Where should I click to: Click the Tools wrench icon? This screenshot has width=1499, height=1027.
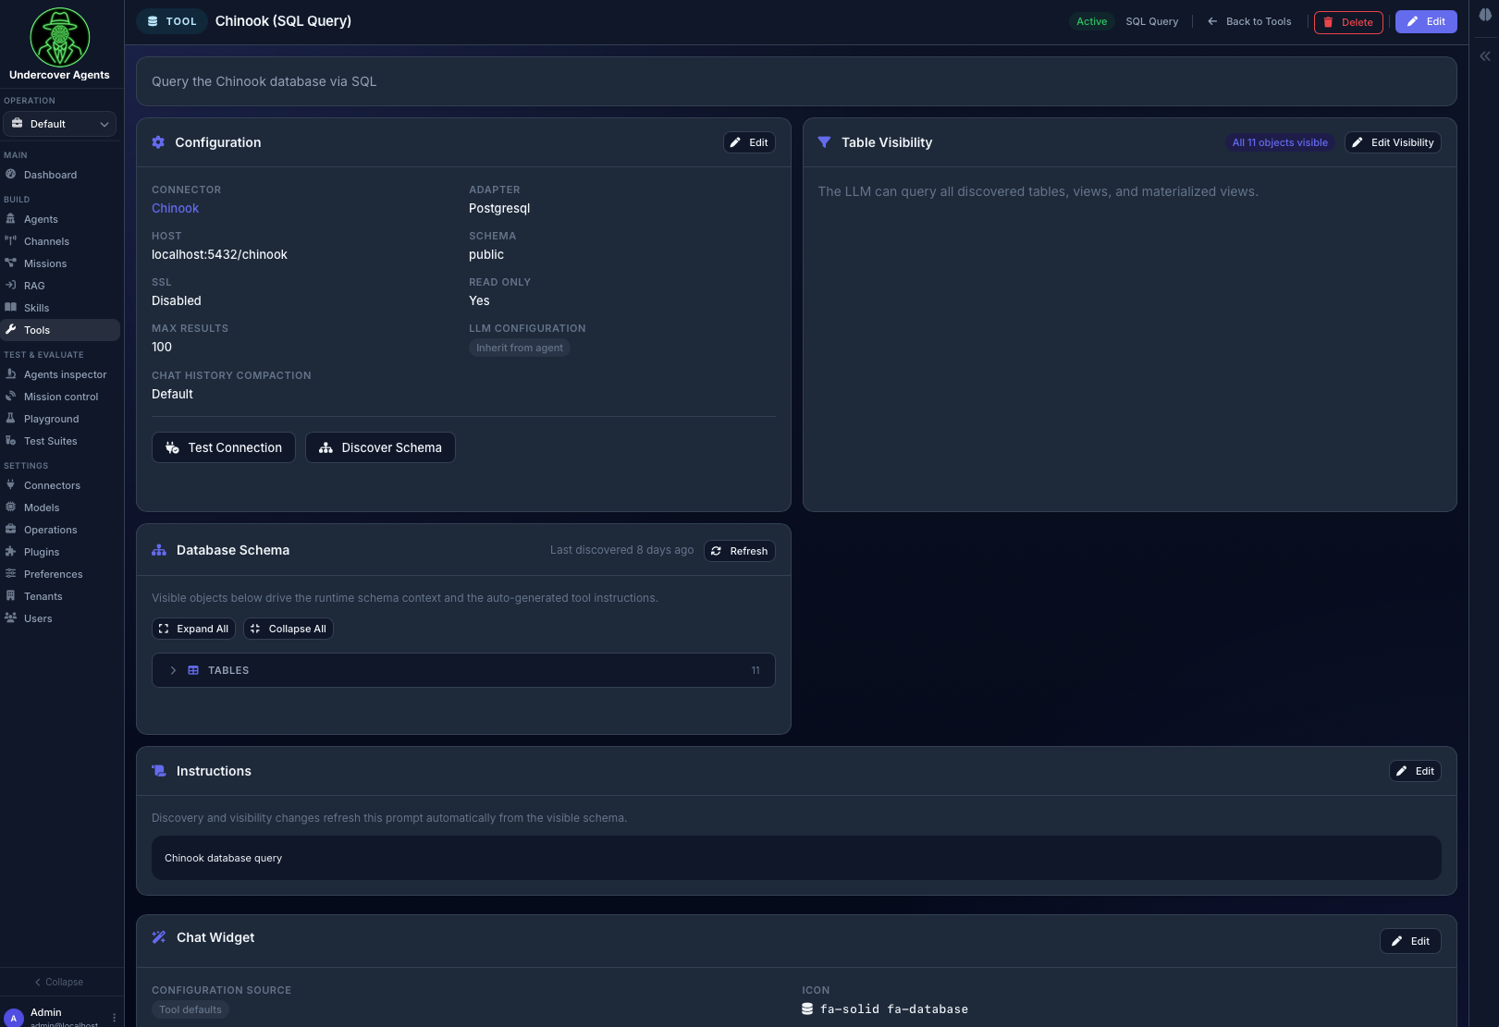pyautogui.click(x=11, y=329)
